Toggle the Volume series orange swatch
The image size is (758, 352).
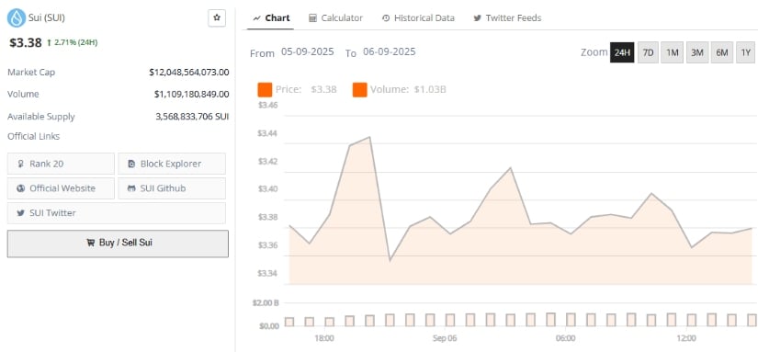coord(359,89)
